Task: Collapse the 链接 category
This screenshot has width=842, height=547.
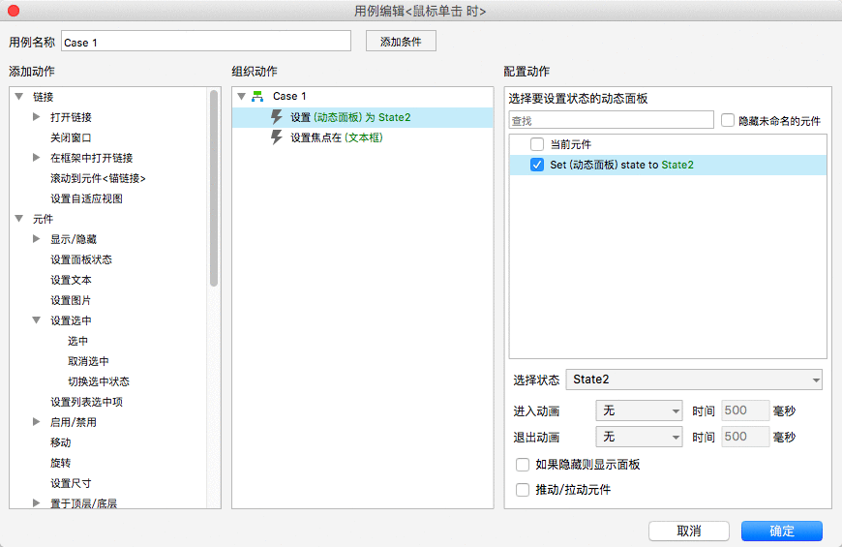Action: click(19, 97)
